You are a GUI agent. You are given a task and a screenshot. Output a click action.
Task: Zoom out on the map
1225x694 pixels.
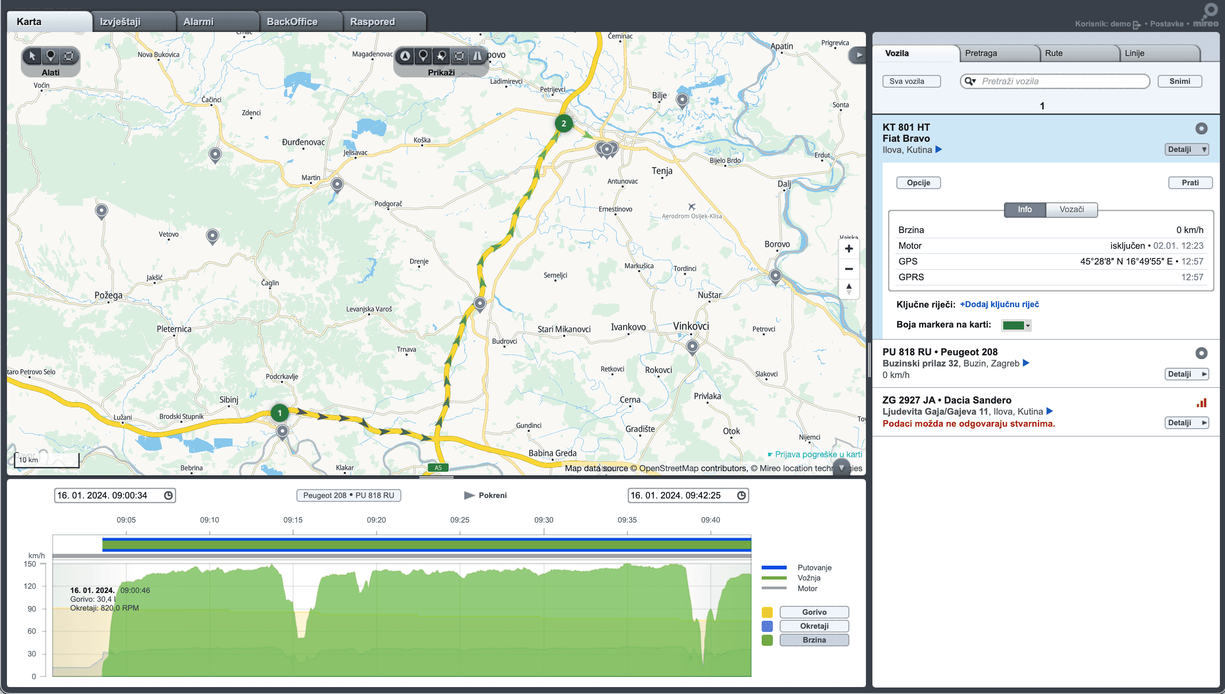point(848,269)
